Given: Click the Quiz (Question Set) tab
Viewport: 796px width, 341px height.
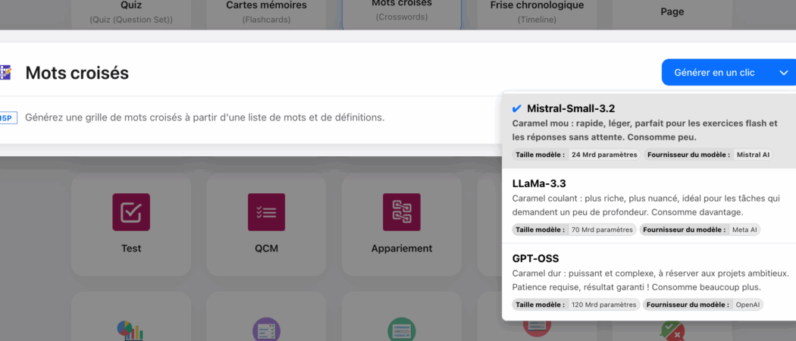Looking at the screenshot, I should (x=131, y=11).
